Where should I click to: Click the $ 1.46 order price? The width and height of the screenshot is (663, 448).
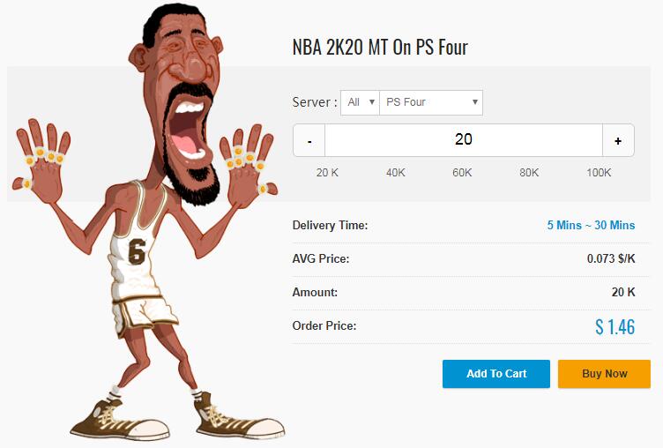pos(615,327)
